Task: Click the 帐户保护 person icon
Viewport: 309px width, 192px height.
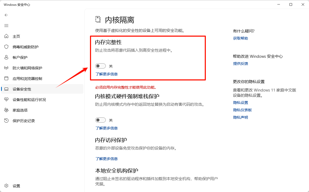Action: point(6,57)
